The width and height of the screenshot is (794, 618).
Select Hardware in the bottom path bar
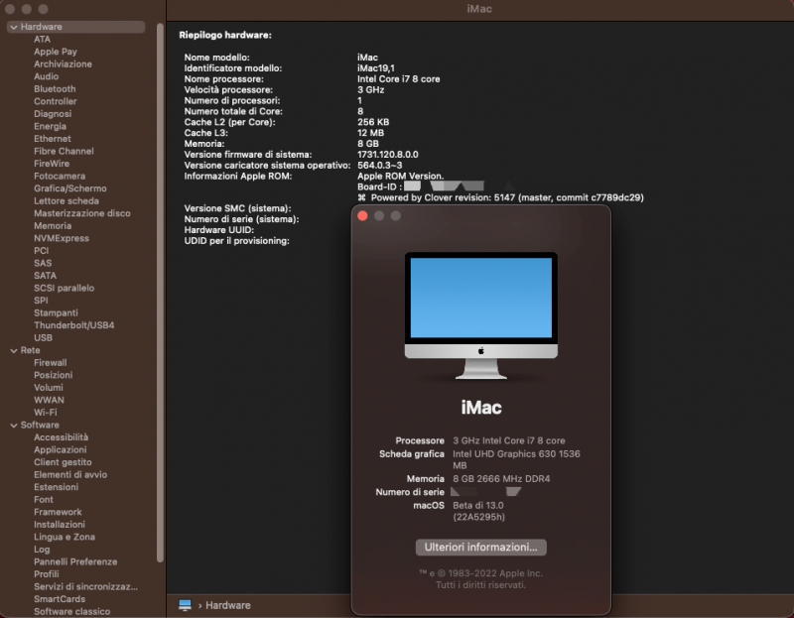[x=228, y=605]
